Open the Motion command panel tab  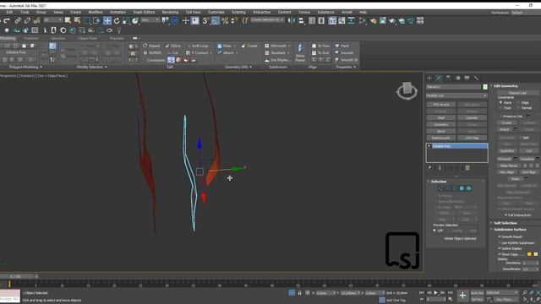[458, 78]
